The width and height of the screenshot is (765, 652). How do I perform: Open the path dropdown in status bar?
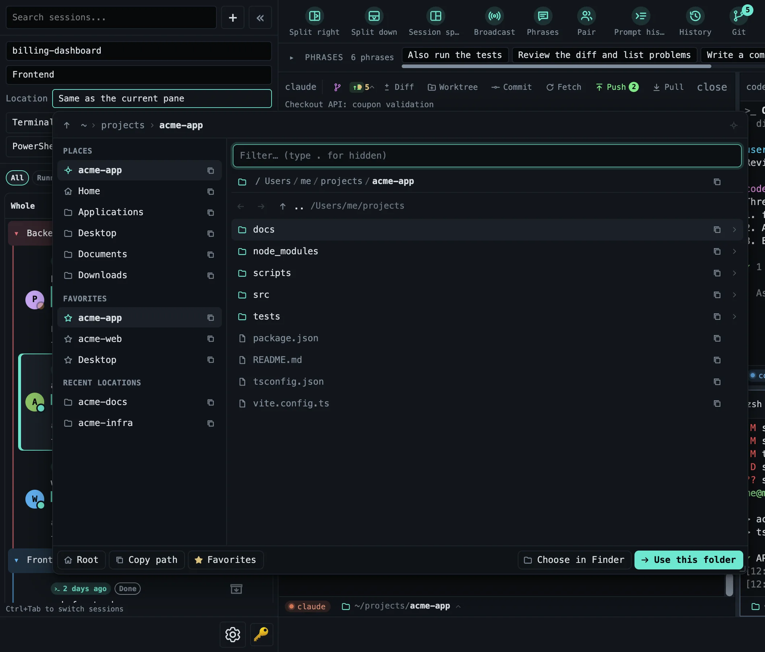tap(458, 606)
